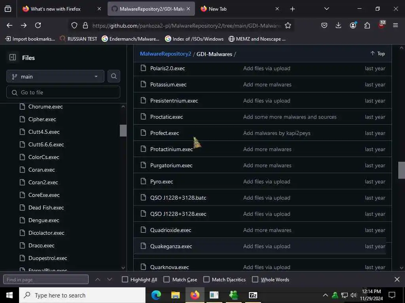405x303 pixels.
Task: Open Add some more malwares and sources commit
Action: (290, 117)
